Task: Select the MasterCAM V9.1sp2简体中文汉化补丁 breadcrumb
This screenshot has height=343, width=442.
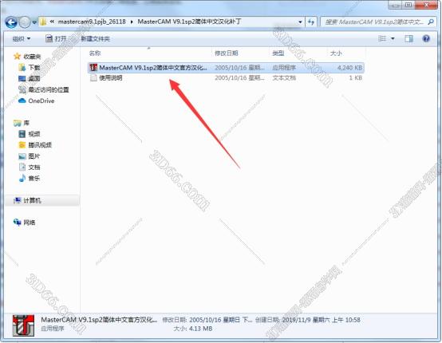Action: 189,22
